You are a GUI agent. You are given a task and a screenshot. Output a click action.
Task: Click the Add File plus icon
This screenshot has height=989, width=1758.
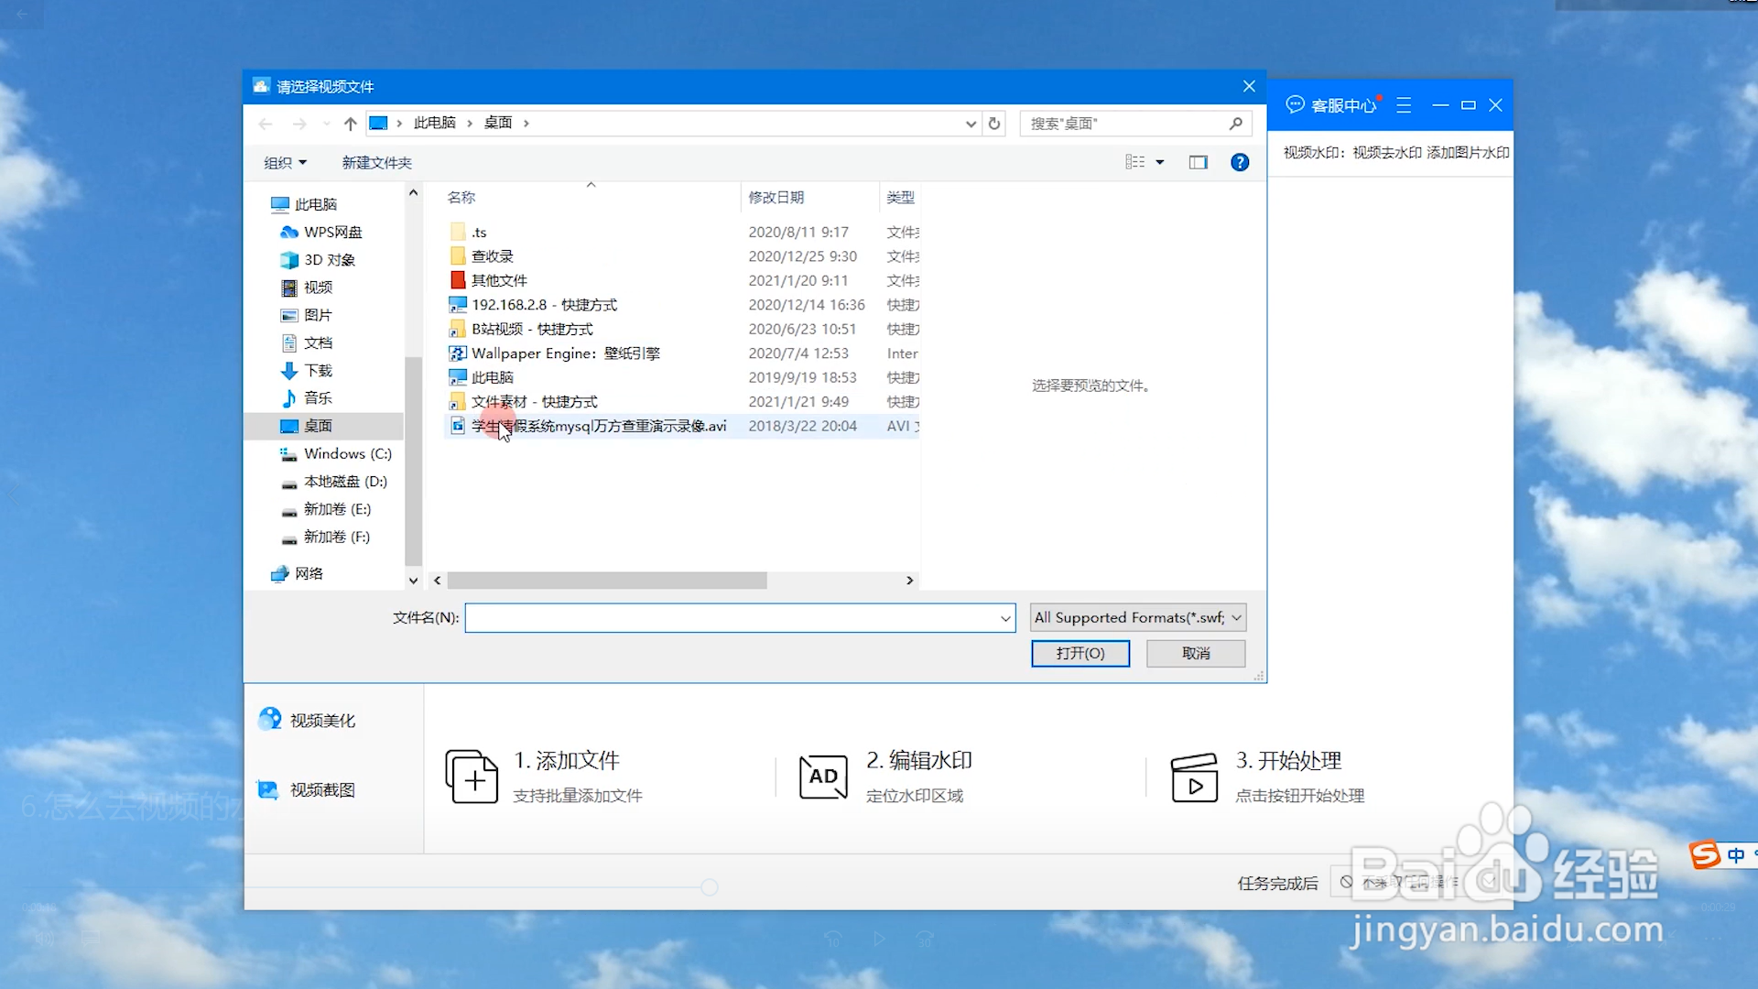(x=472, y=777)
